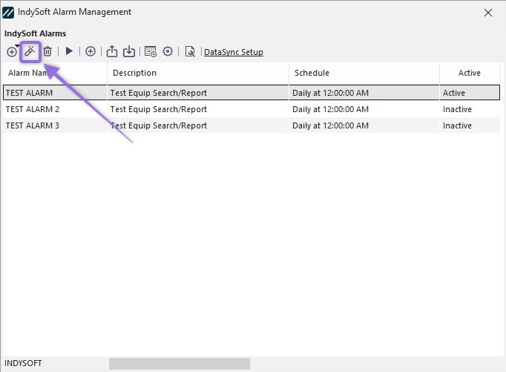The height and width of the screenshot is (372, 506).
Task: Click the export alarm upload icon
Action: tap(112, 52)
